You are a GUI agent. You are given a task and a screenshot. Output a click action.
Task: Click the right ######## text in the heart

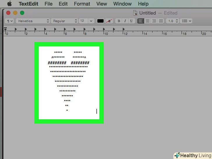click(80, 63)
